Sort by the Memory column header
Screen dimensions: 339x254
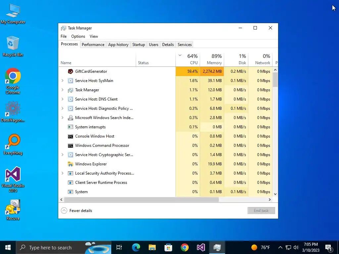coord(212,59)
